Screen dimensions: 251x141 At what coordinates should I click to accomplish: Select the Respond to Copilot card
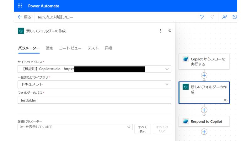click(x=204, y=121)
